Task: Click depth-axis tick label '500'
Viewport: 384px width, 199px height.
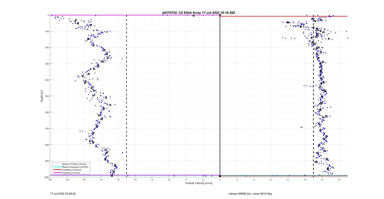Action: tap(47, 96)
